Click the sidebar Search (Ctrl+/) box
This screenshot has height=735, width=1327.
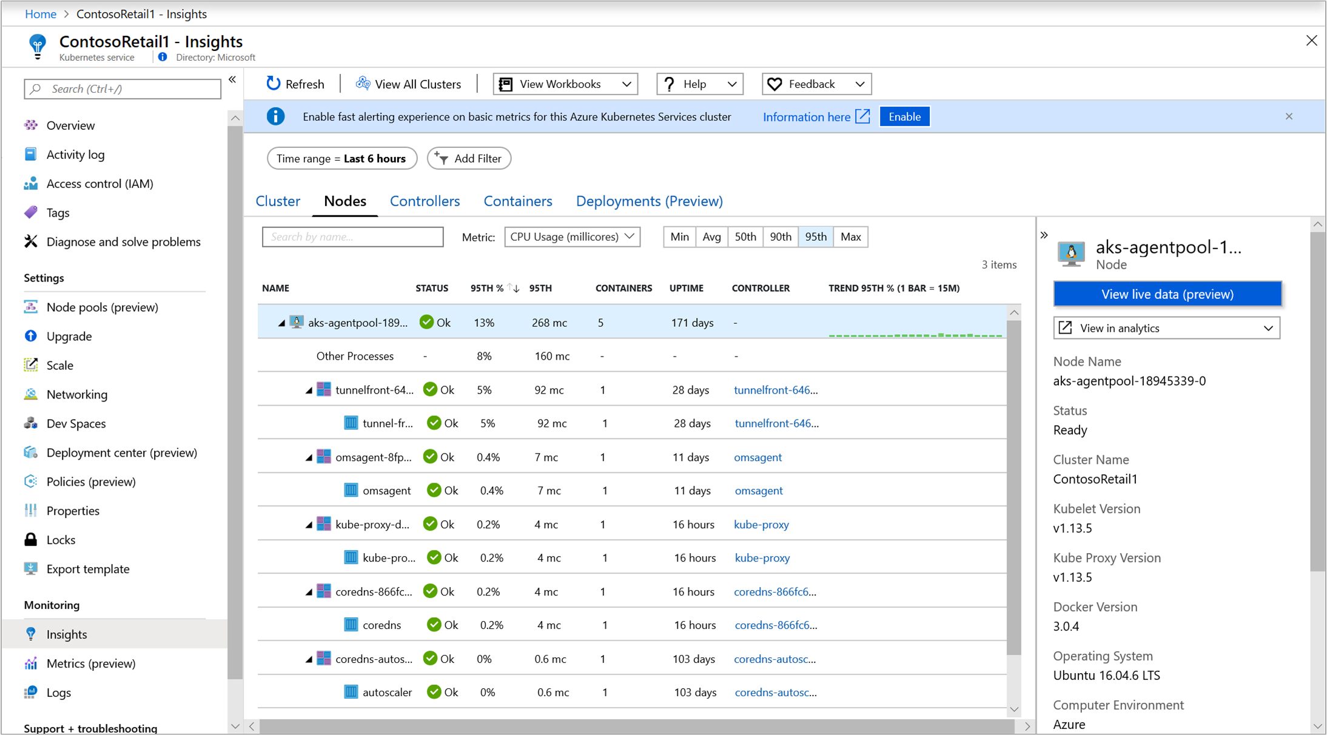pyautogui.click(x=123, y=89)
